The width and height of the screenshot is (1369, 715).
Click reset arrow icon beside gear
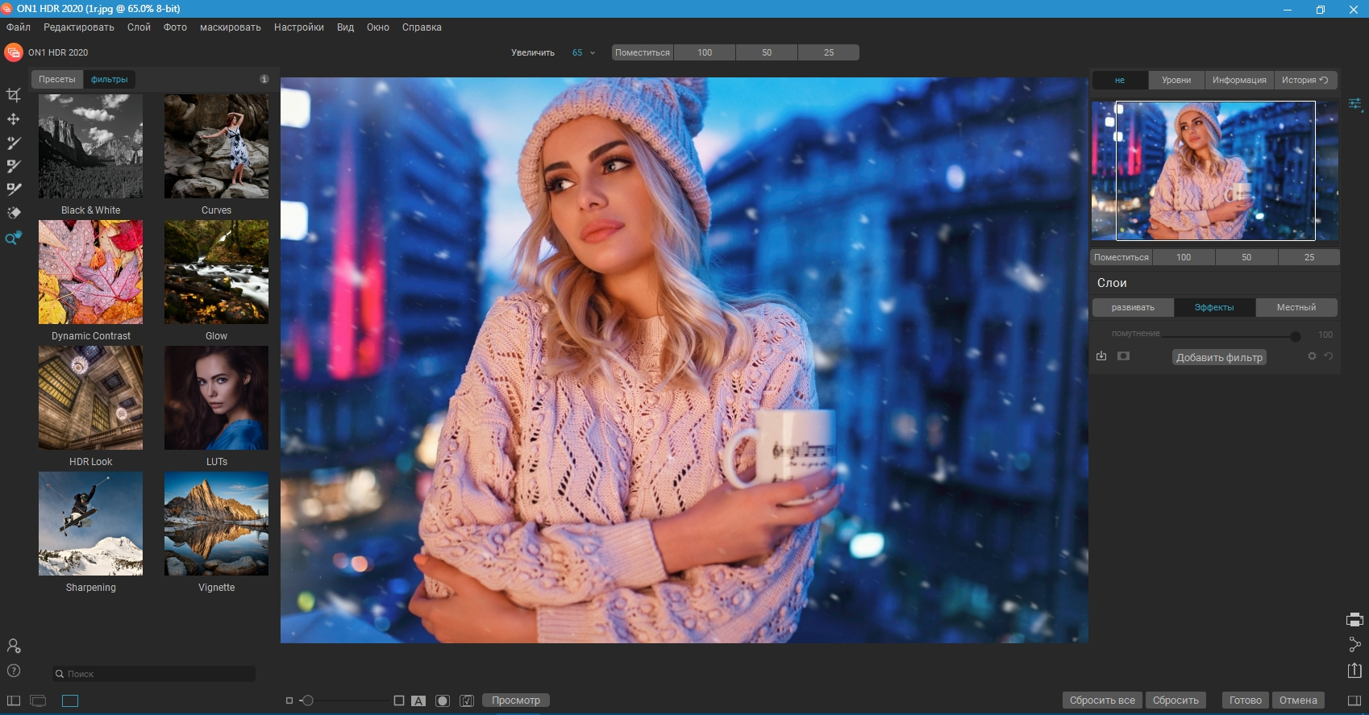(x=1329, y=355)
